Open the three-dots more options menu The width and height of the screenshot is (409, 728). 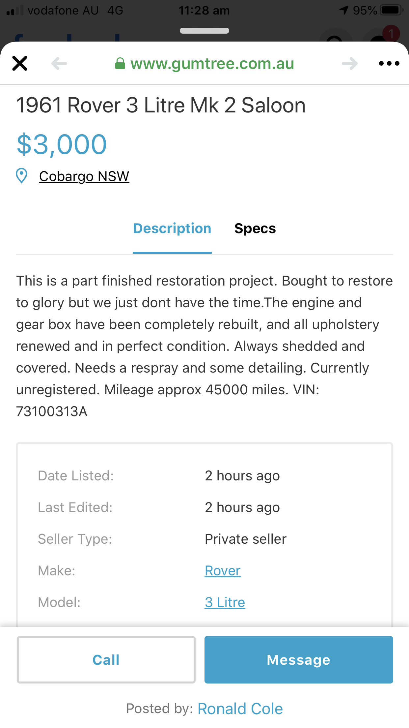pos(389,63)
